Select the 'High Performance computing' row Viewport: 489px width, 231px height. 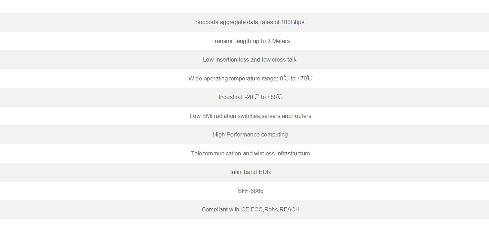[250, 135]
